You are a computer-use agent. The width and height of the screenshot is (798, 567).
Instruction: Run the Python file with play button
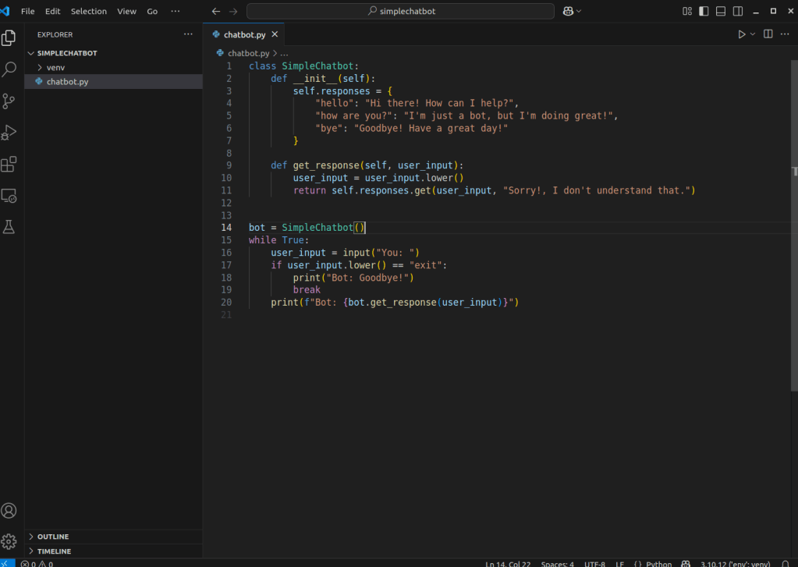pyautogui.click(x=742, y=34)
